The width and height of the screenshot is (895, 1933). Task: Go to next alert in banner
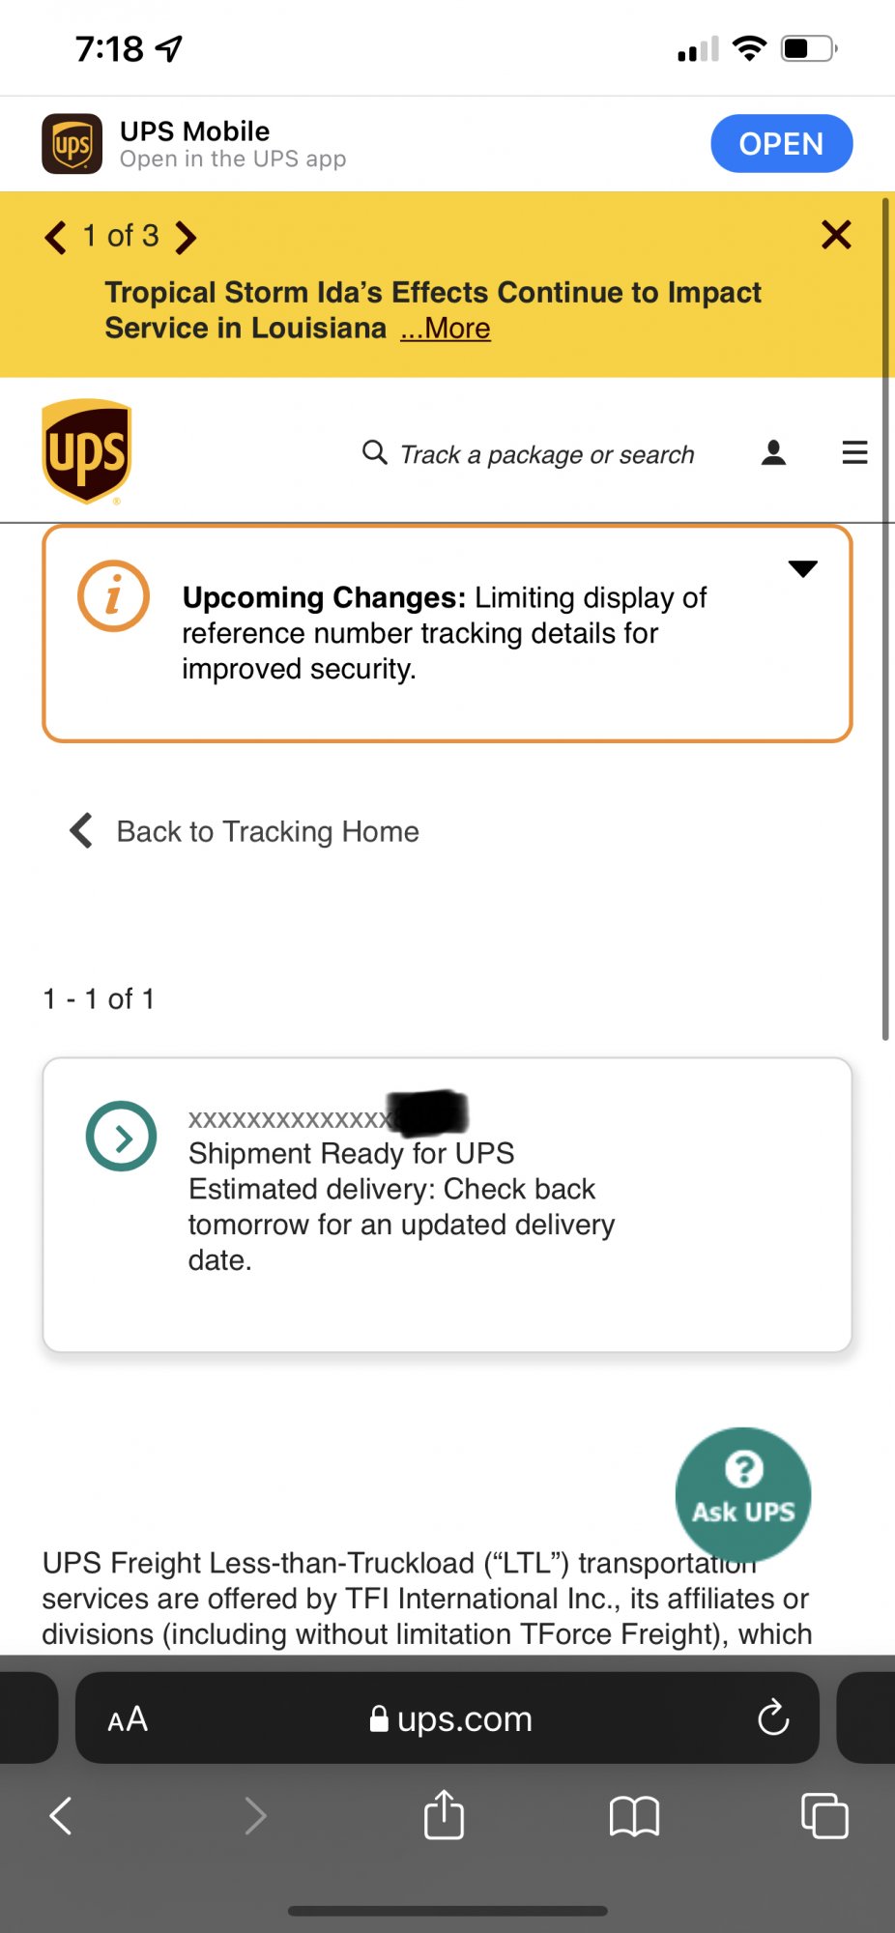click(x=186, y=237)
